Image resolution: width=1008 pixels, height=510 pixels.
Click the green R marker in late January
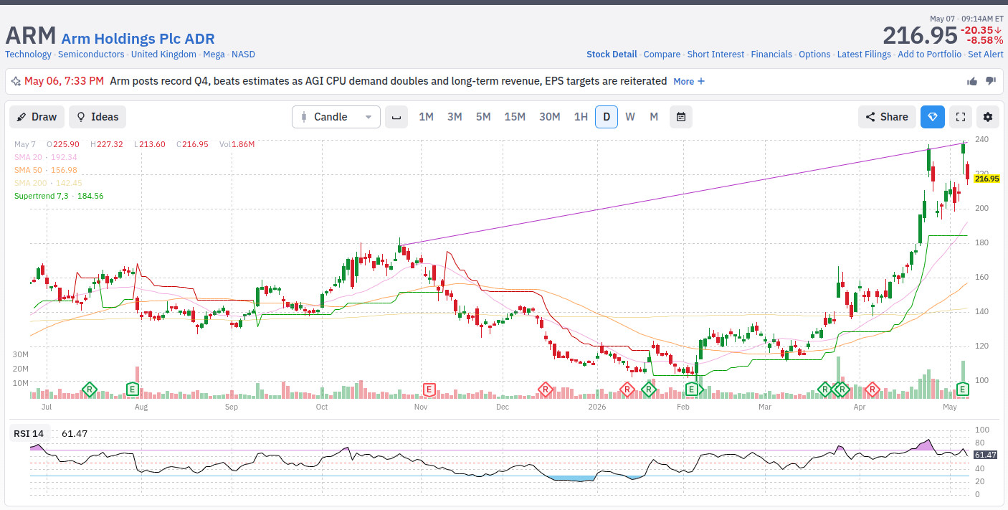coord(648,389)
